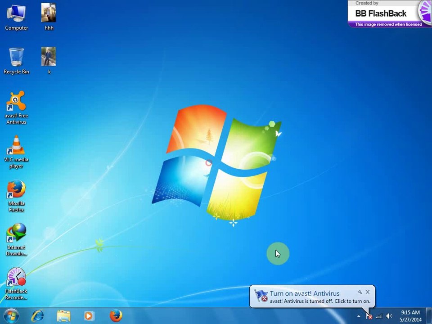Click the notification balloon flag icon

click(261, 296)
